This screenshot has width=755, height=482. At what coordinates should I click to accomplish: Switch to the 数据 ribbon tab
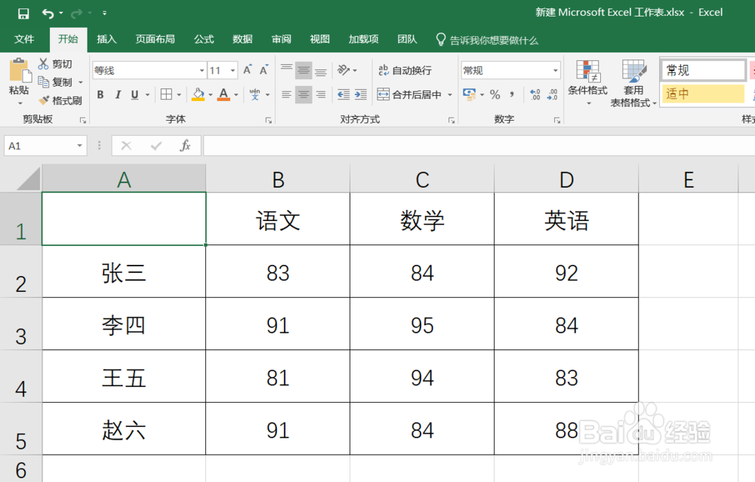[242, 39]
